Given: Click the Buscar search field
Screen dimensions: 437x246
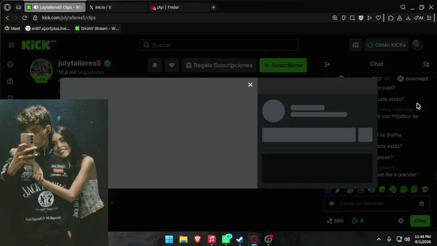Looking at the screenshot, I should point(218,45).
